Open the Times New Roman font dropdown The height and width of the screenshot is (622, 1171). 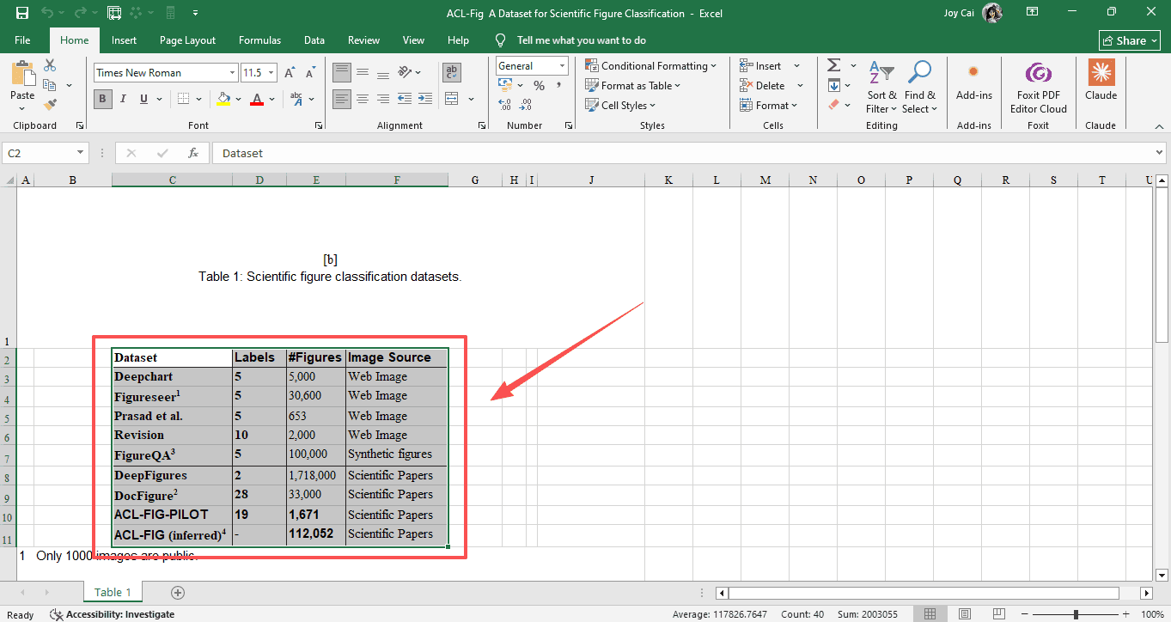232,73
